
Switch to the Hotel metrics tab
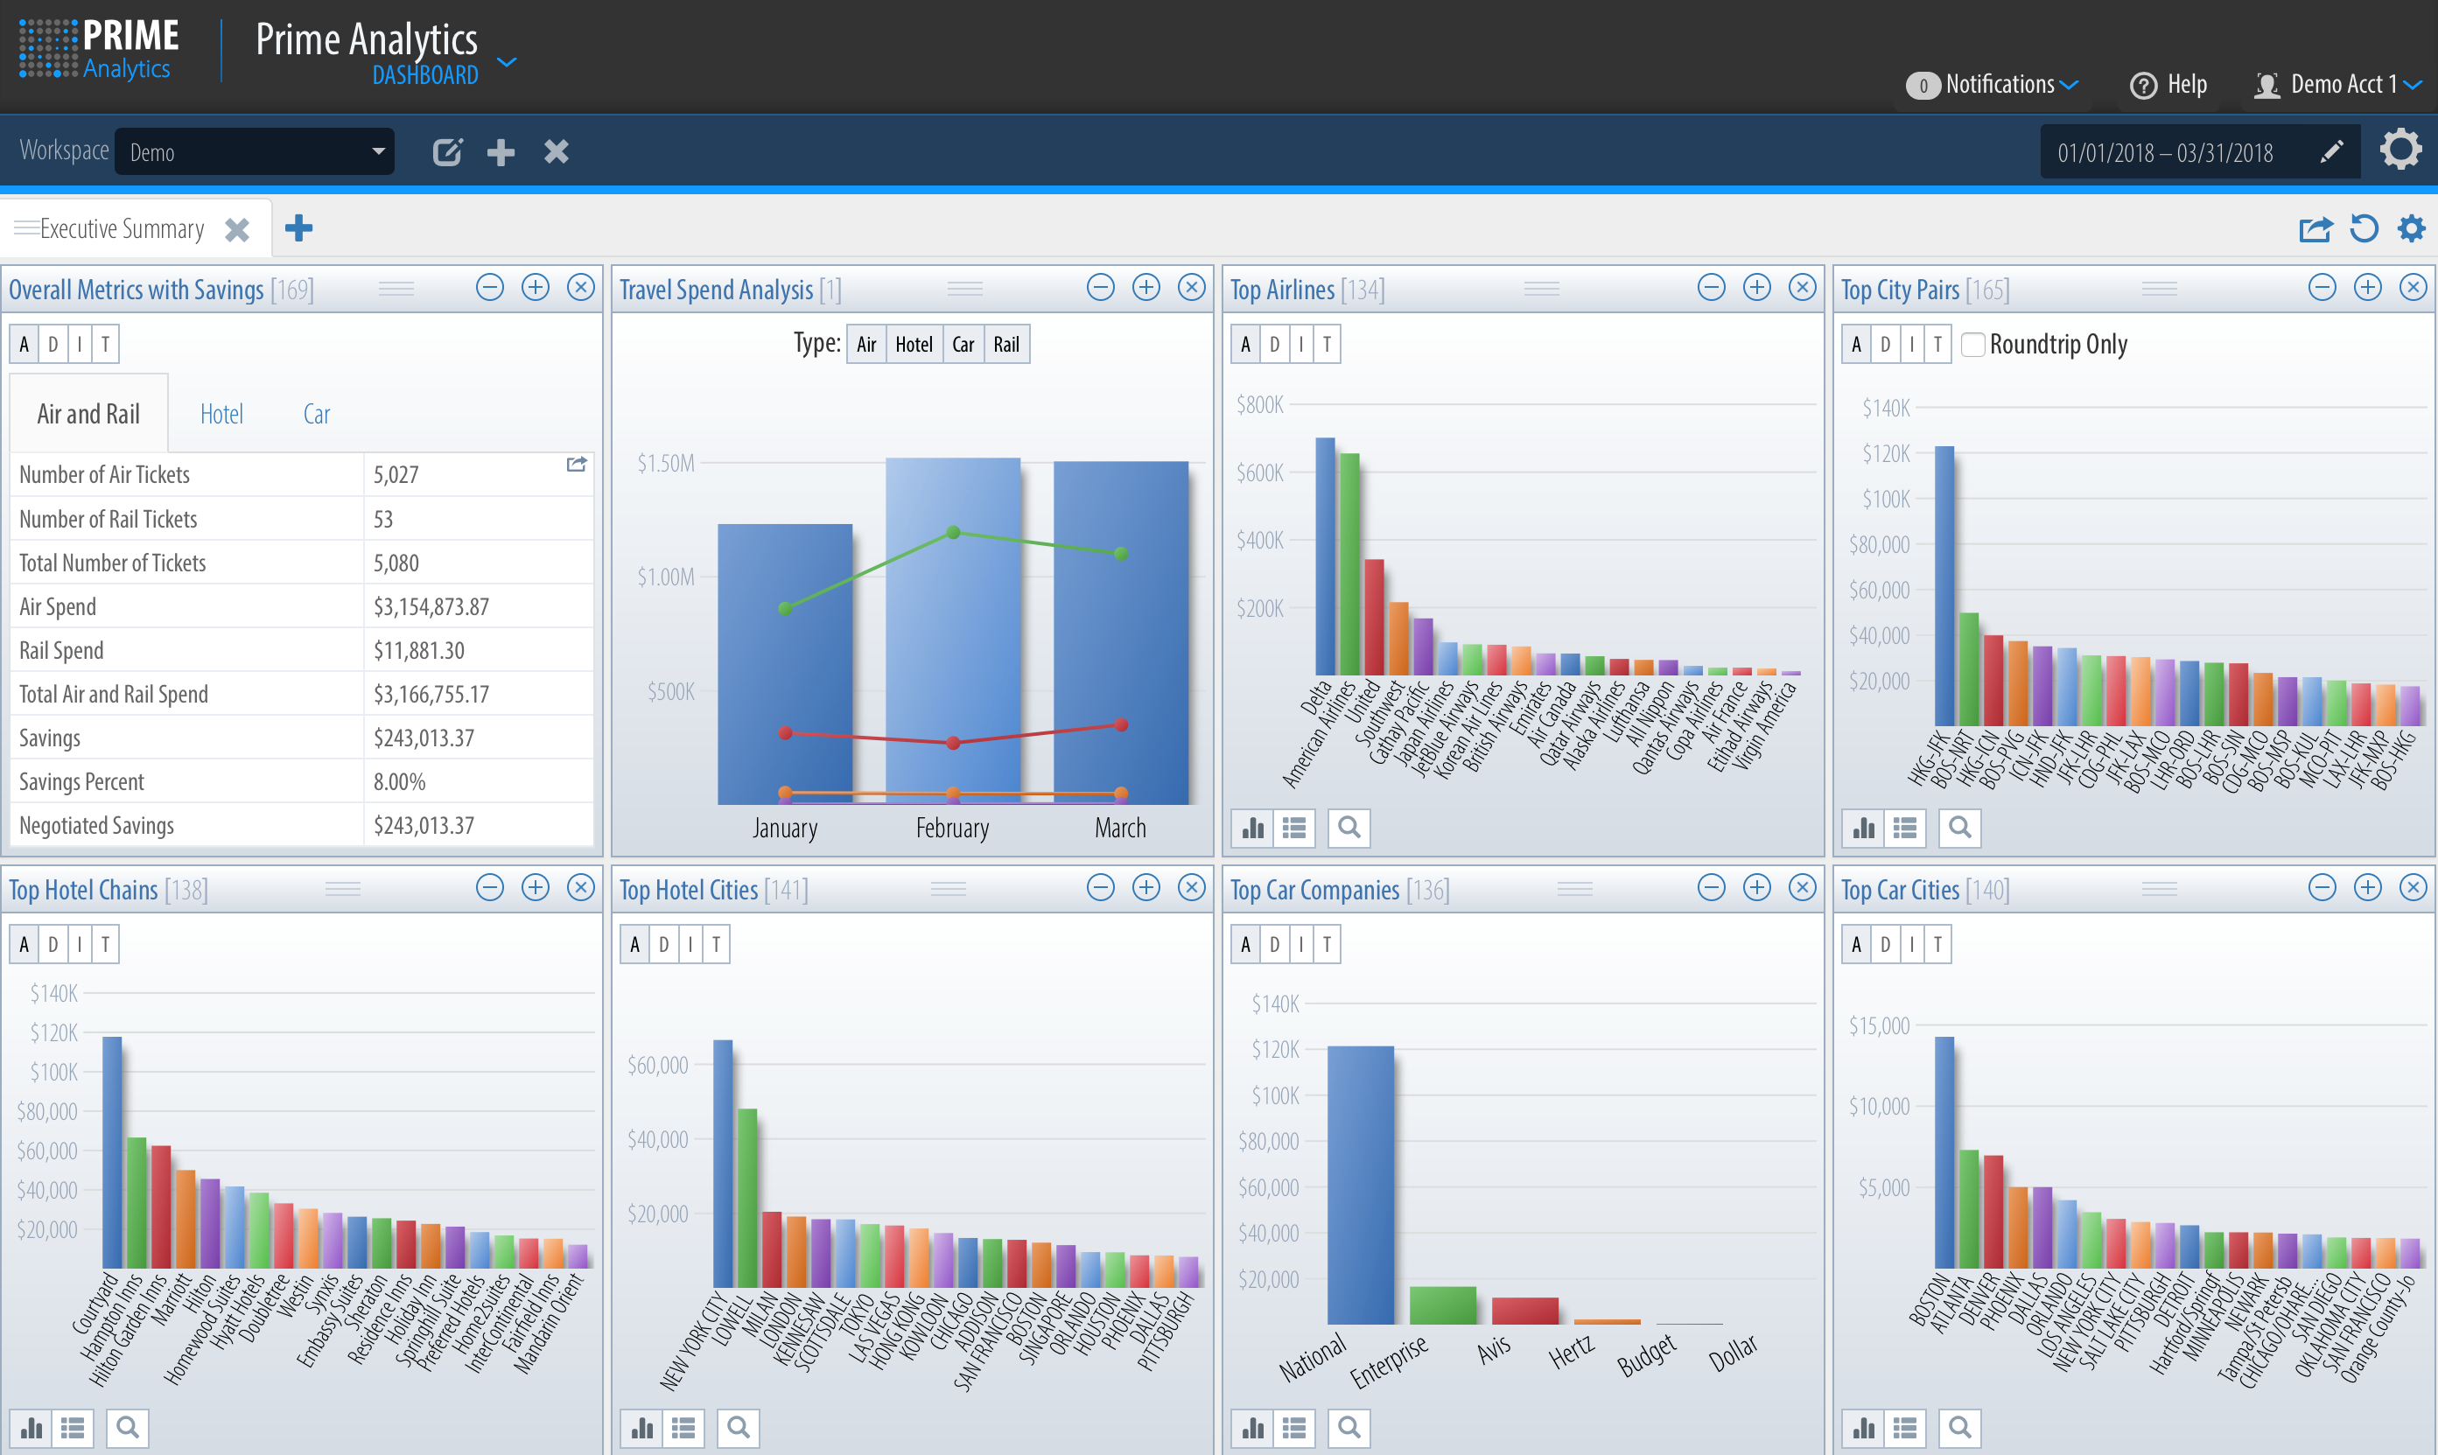point(221,414)
